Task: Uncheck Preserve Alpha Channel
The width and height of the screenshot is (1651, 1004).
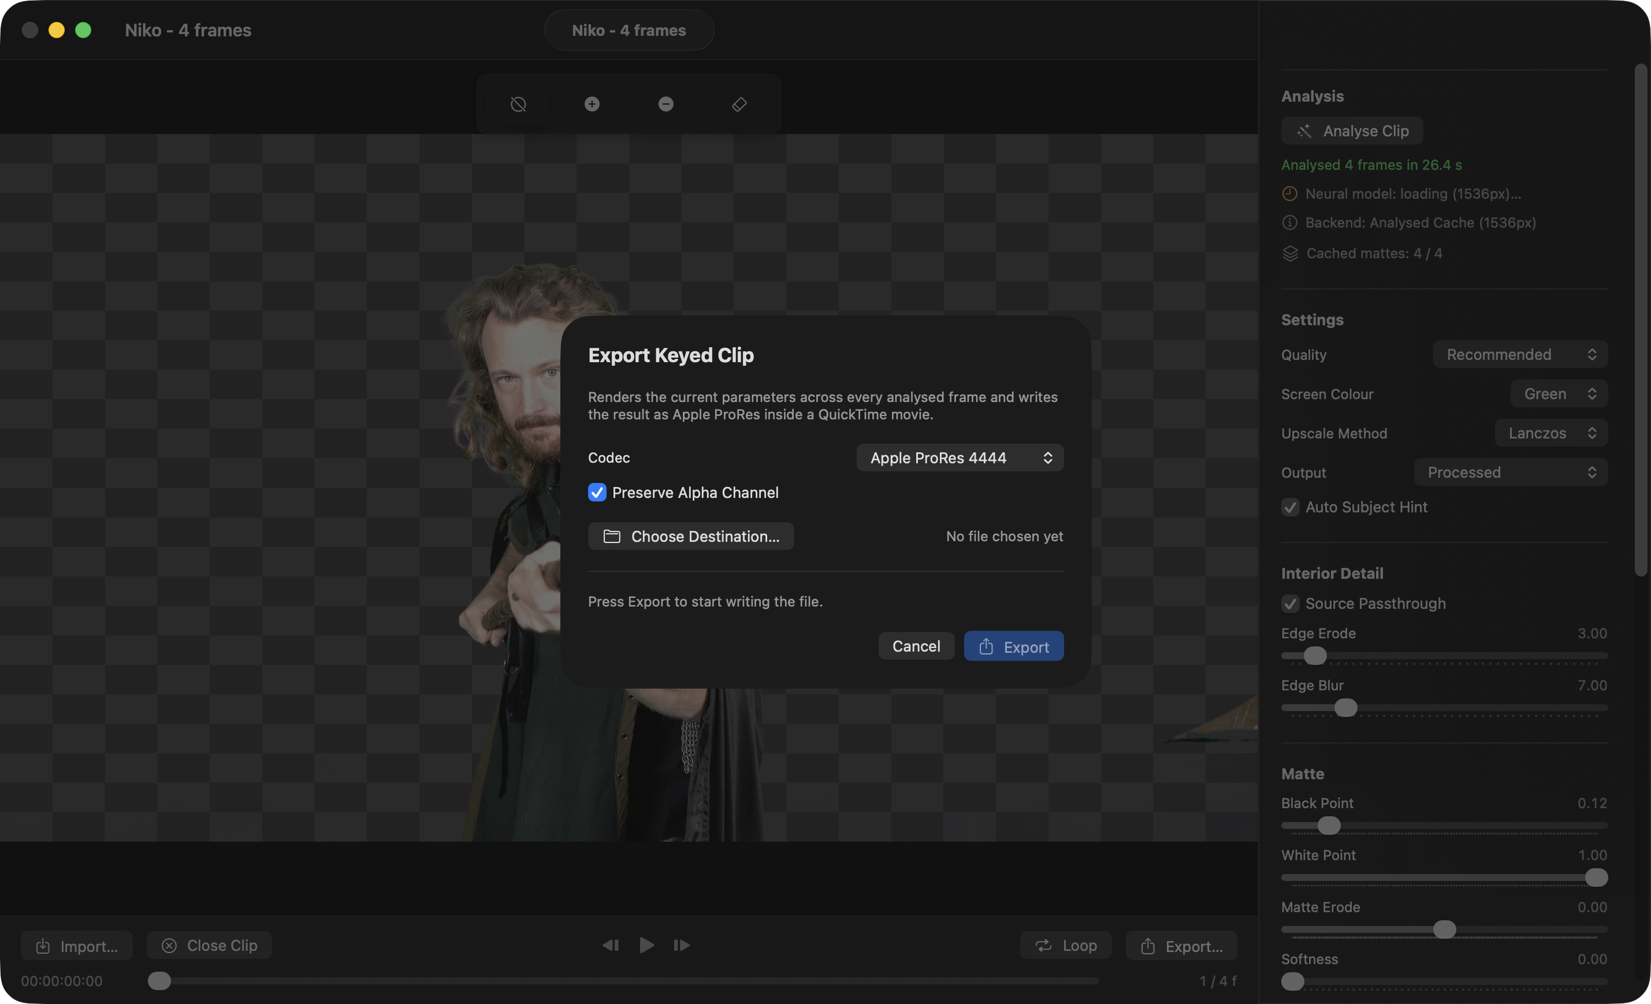Action: pos(597,493)
